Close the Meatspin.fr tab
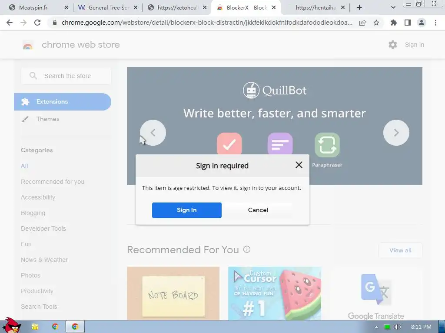 coord(66,8)
